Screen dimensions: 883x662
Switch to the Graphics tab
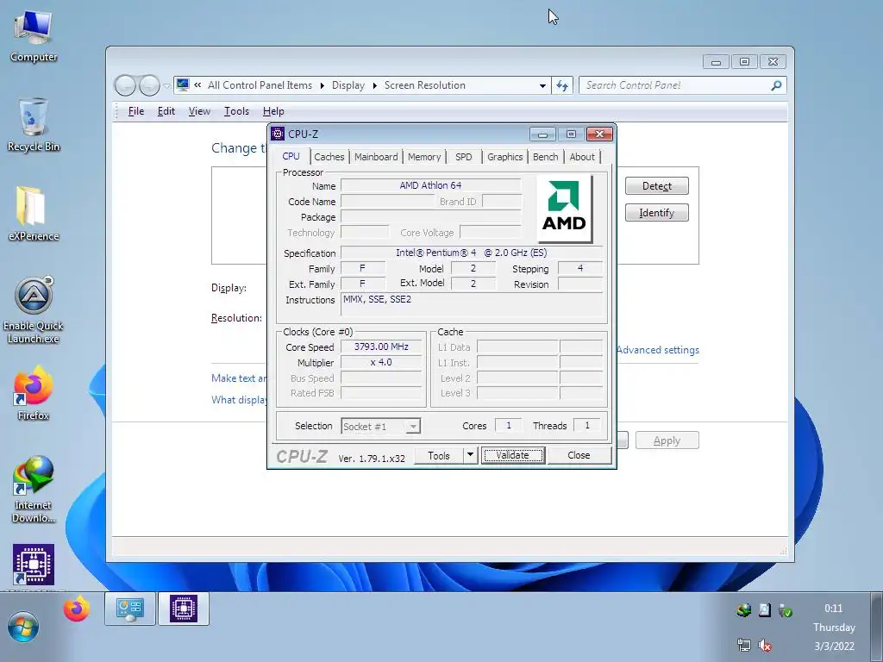tap(504, 157)
